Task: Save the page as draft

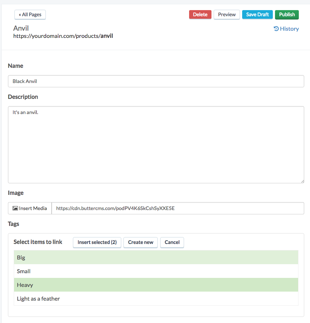Action: (257, 15)
